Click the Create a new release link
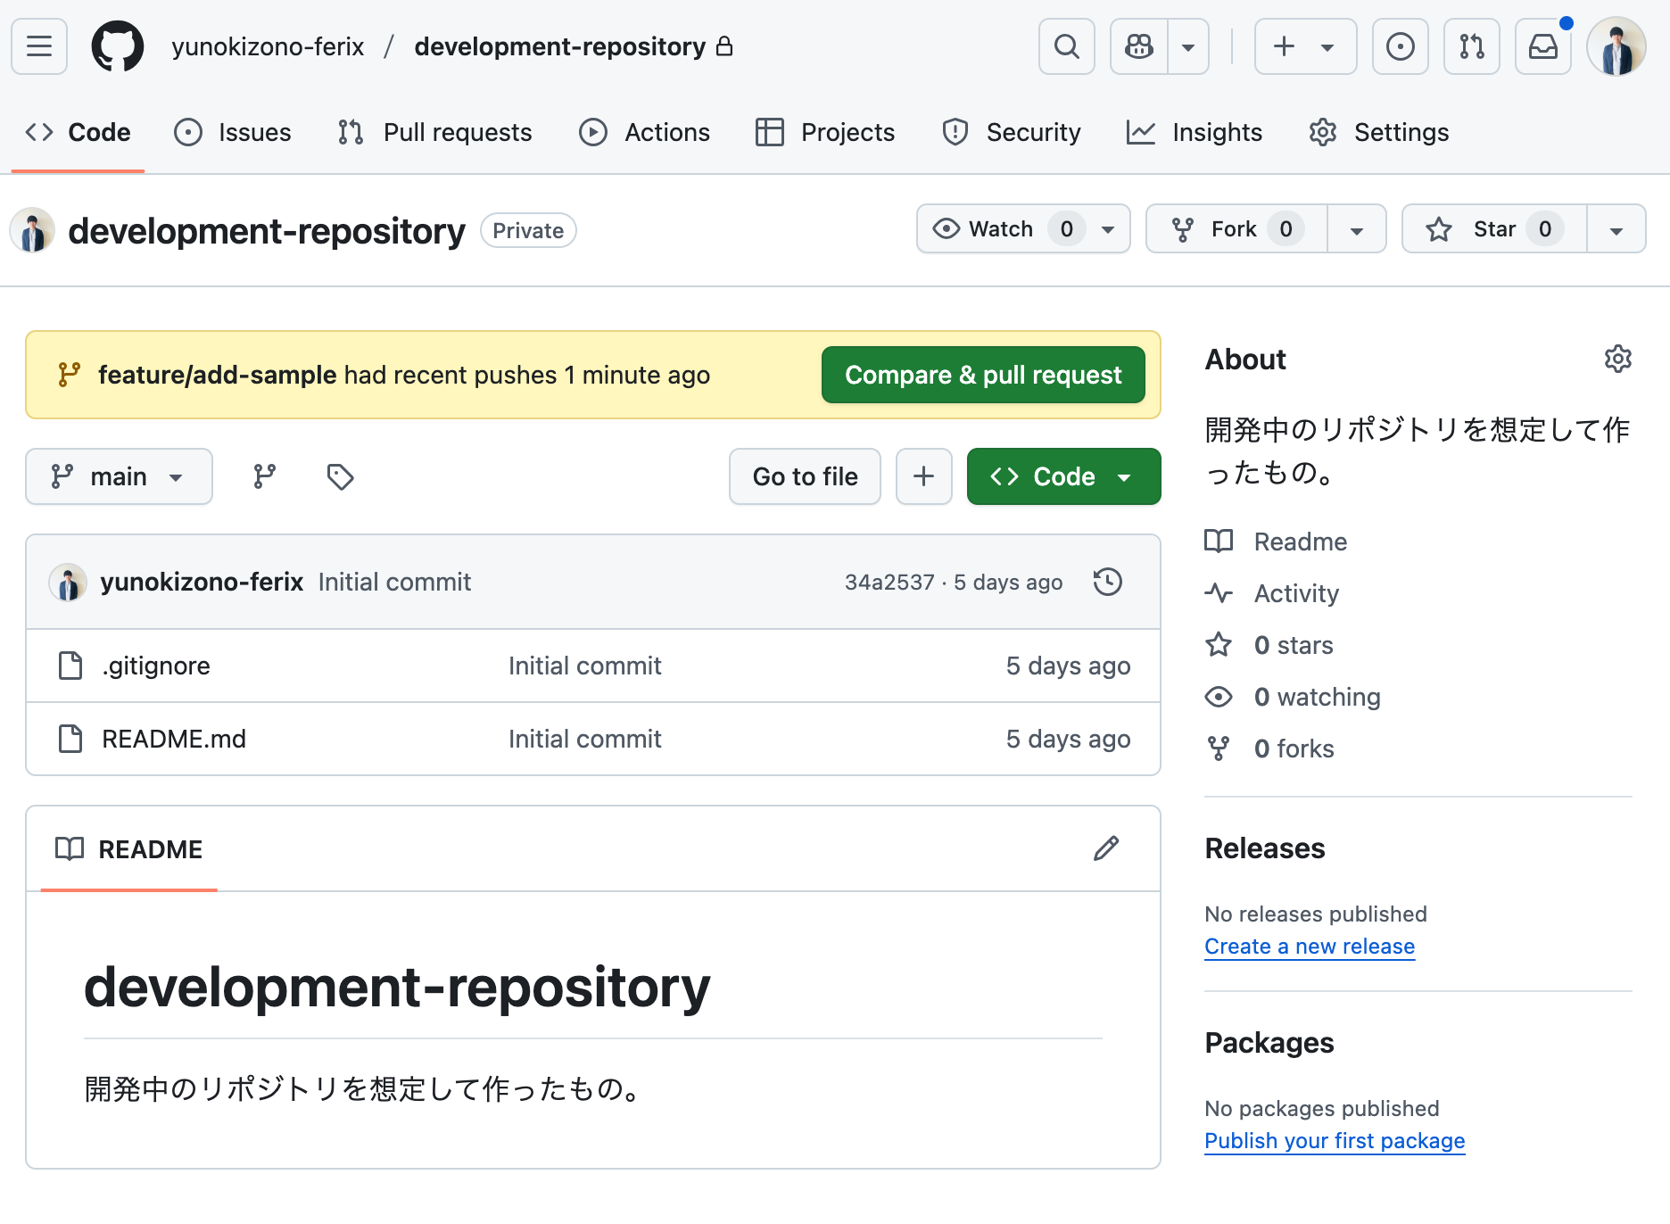This screenshot has height=1224, width=1670. [x=1309, y=946]
